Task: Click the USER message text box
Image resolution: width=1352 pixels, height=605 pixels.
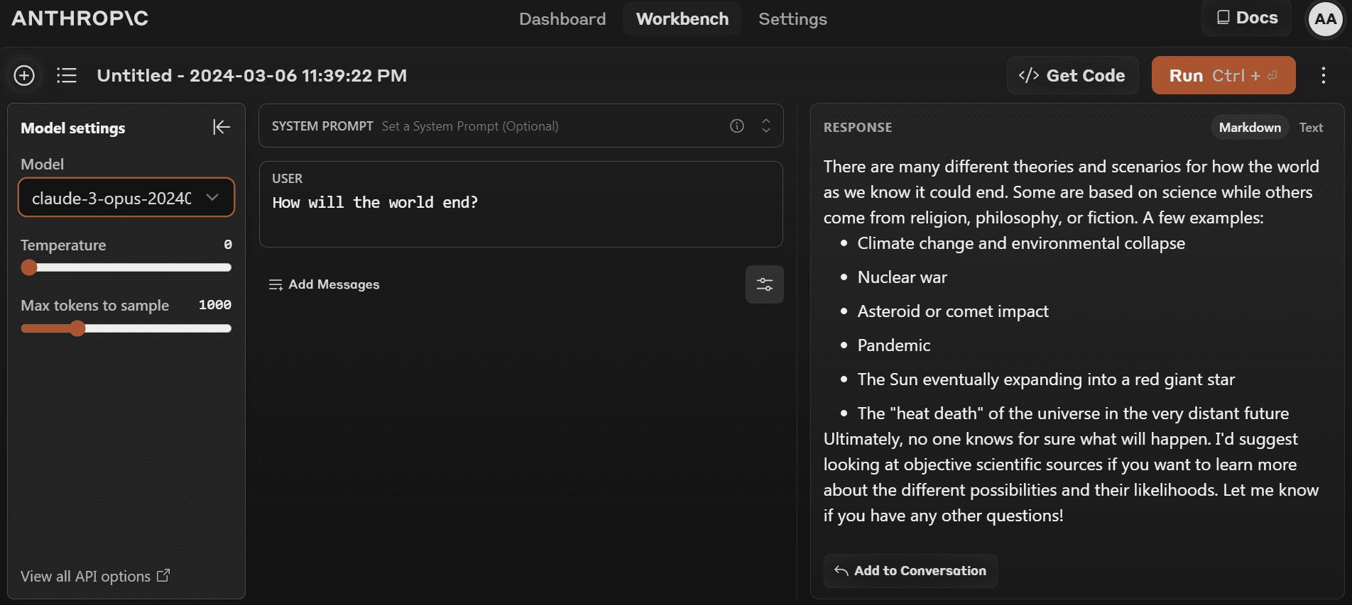Action: [521, 204]
